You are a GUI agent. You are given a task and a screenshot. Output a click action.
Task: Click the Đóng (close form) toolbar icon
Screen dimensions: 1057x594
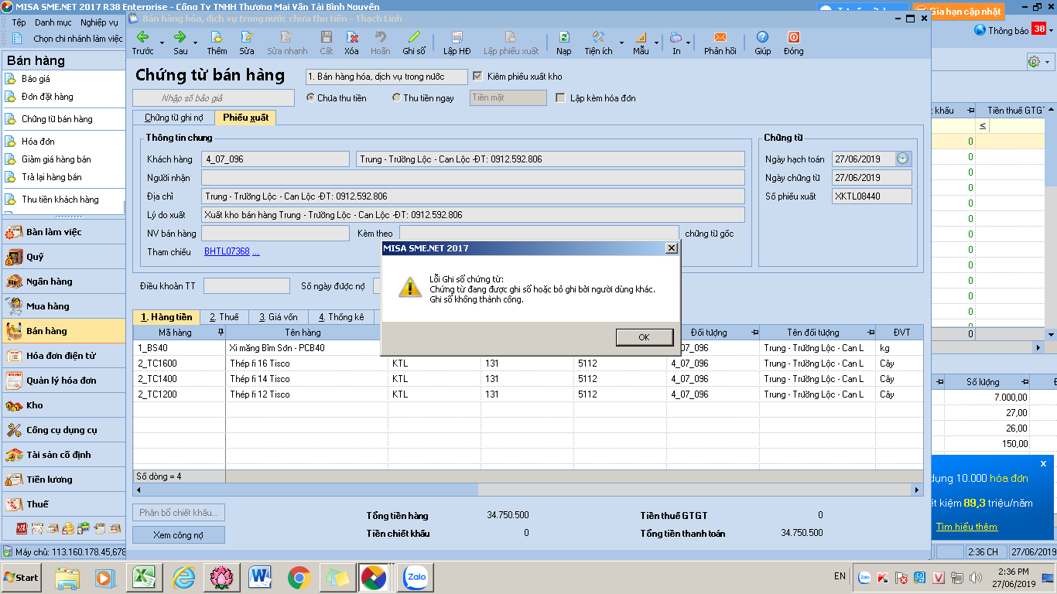pos(794,37)
